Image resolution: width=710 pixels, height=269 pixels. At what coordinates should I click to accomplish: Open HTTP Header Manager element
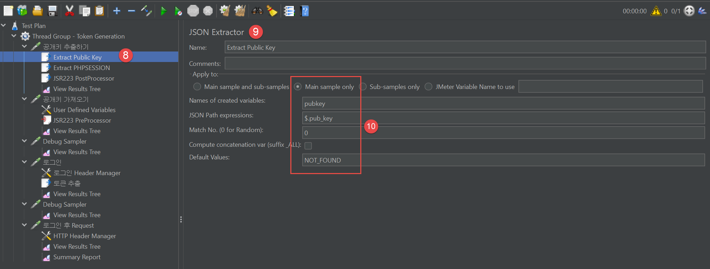click(84, 236)
